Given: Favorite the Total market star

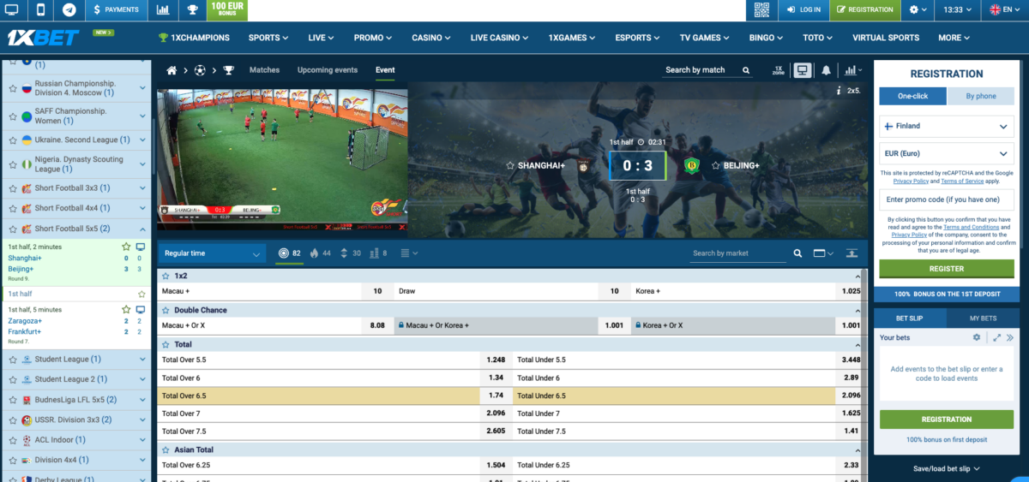Looking at the screenshot, I should pos(165,344).
